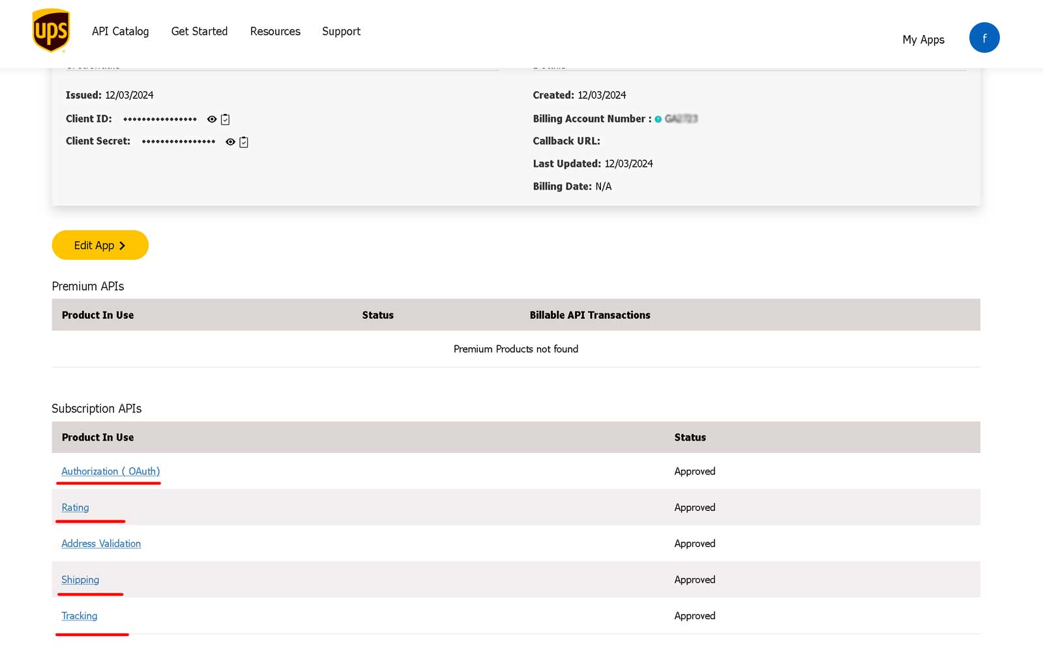The width and height of the screenshot is (1043, 666).
Task: Click the Premium APIs Product In Use header
Action: (x=98, y=315)
